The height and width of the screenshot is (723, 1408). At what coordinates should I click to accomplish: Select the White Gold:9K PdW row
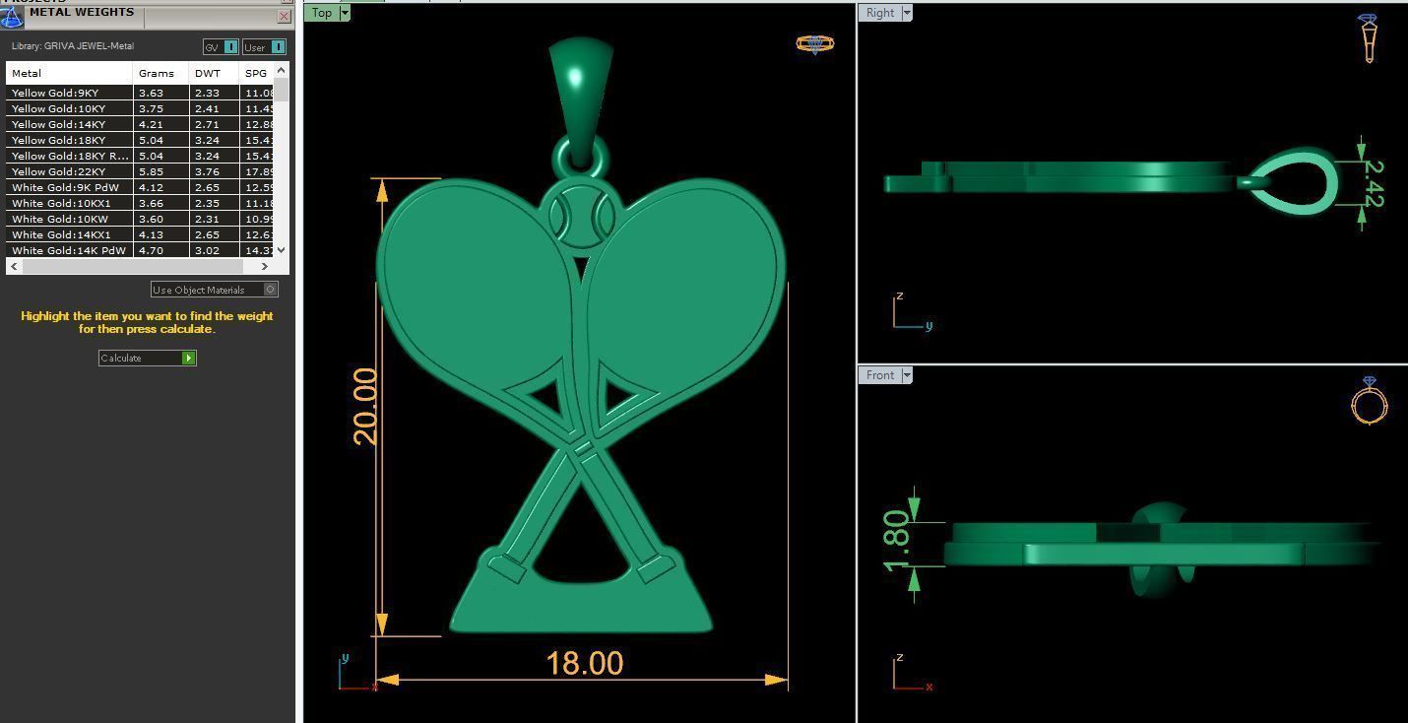[x=141, y=187]
